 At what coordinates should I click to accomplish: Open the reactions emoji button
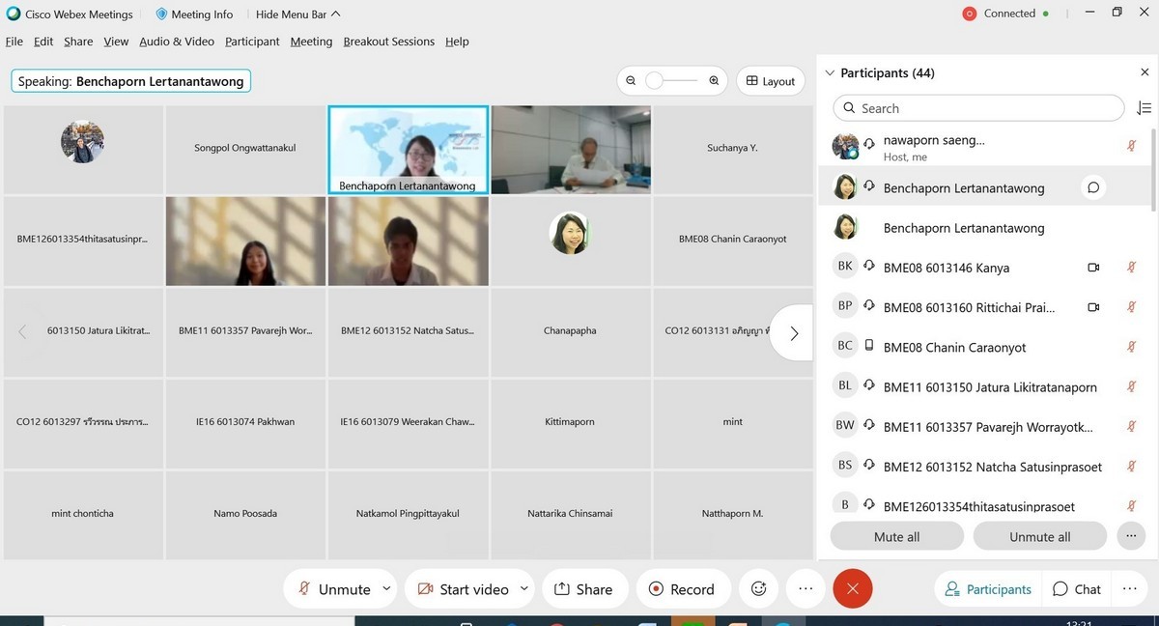[759, 588]
